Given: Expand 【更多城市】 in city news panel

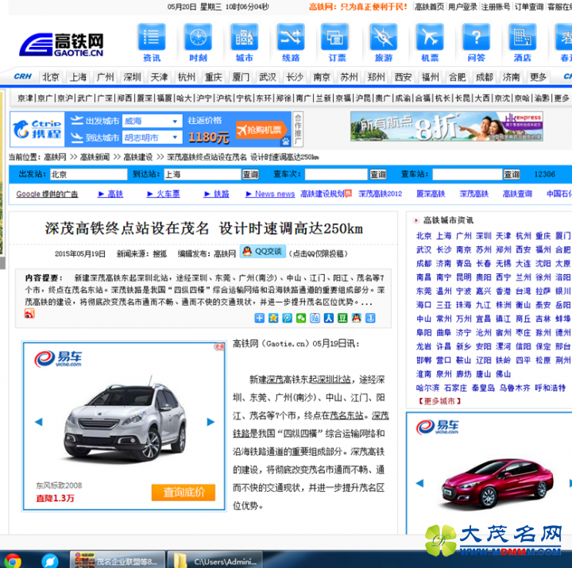Looking at the screenshot, I should (439, 401).
